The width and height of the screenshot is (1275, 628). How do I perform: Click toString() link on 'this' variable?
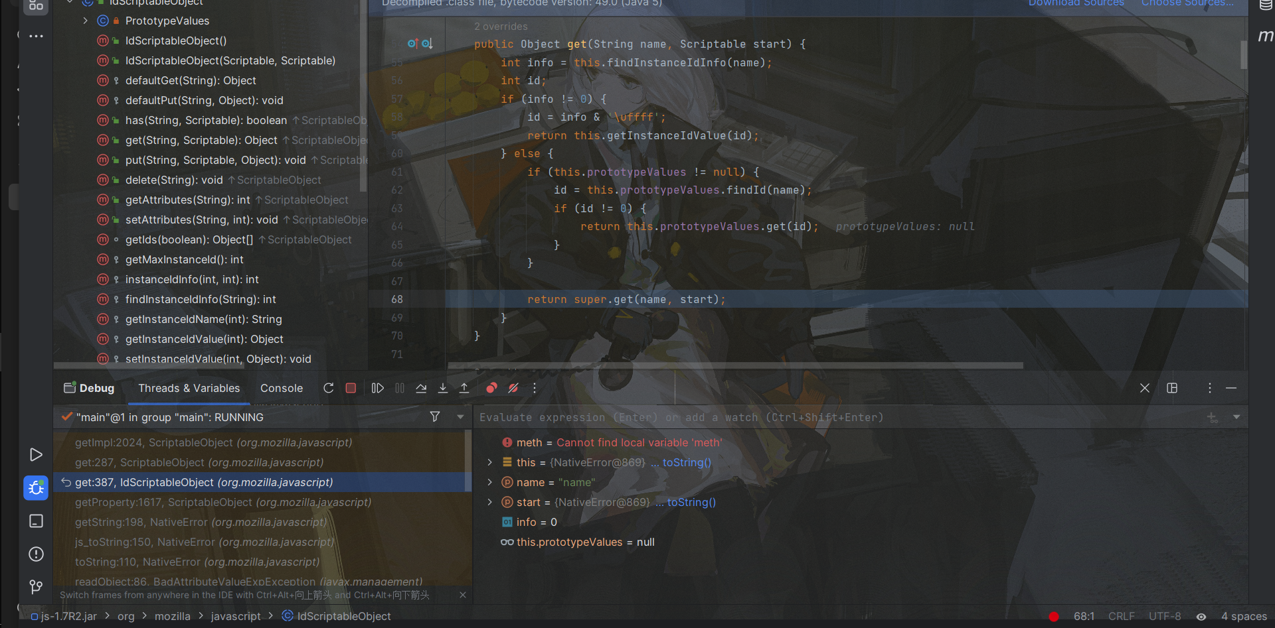point(687,462)
